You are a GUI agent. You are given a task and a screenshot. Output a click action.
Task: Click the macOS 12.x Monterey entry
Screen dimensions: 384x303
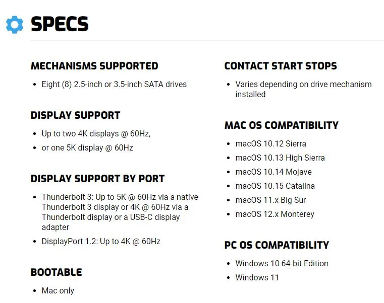(x=275, y=214)
